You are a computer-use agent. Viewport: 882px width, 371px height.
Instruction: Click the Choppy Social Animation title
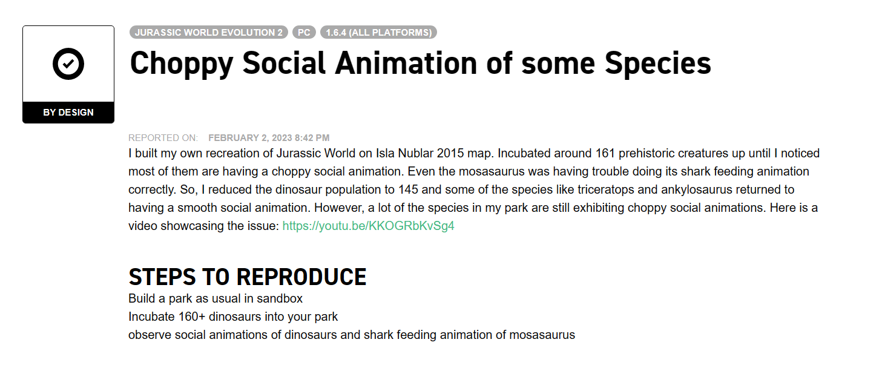[x=420, y=63]
